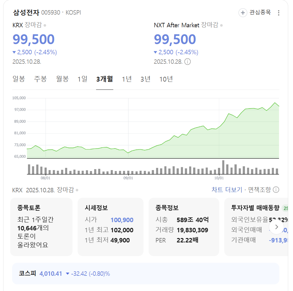Switch to the 월봉 chart tab
This screenshot has width=293, height=291.
click(x=62, y=79)
